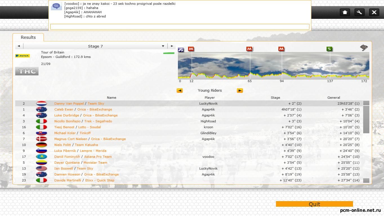Open rider Luke Durbridge
The width and height of the screenshot is (384, 216).
point(67,115)
